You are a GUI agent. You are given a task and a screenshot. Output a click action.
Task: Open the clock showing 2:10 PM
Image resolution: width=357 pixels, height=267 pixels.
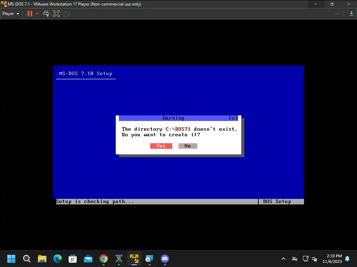pos(332,259)
